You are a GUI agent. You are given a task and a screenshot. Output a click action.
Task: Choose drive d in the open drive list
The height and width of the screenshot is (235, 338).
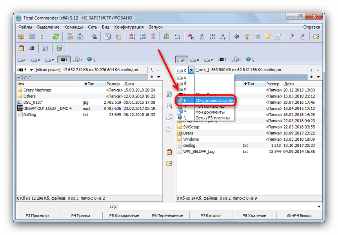(205, 83)
